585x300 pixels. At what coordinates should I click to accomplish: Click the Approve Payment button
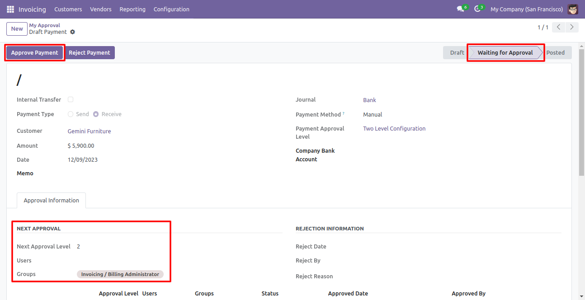coord(35,53)
